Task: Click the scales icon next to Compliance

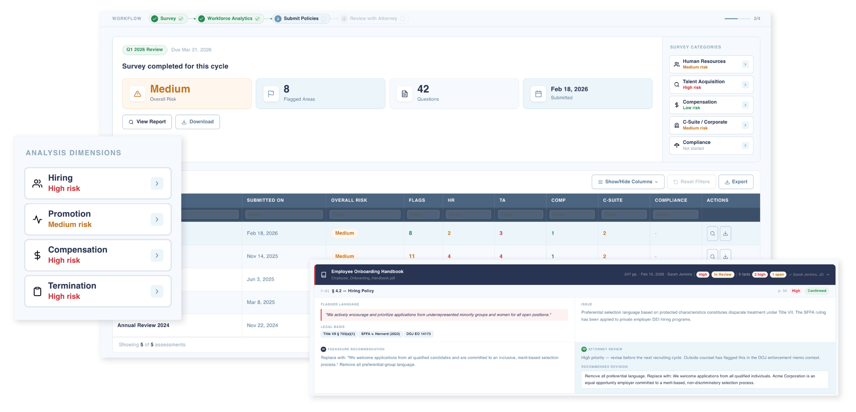Action: [677, 145]
